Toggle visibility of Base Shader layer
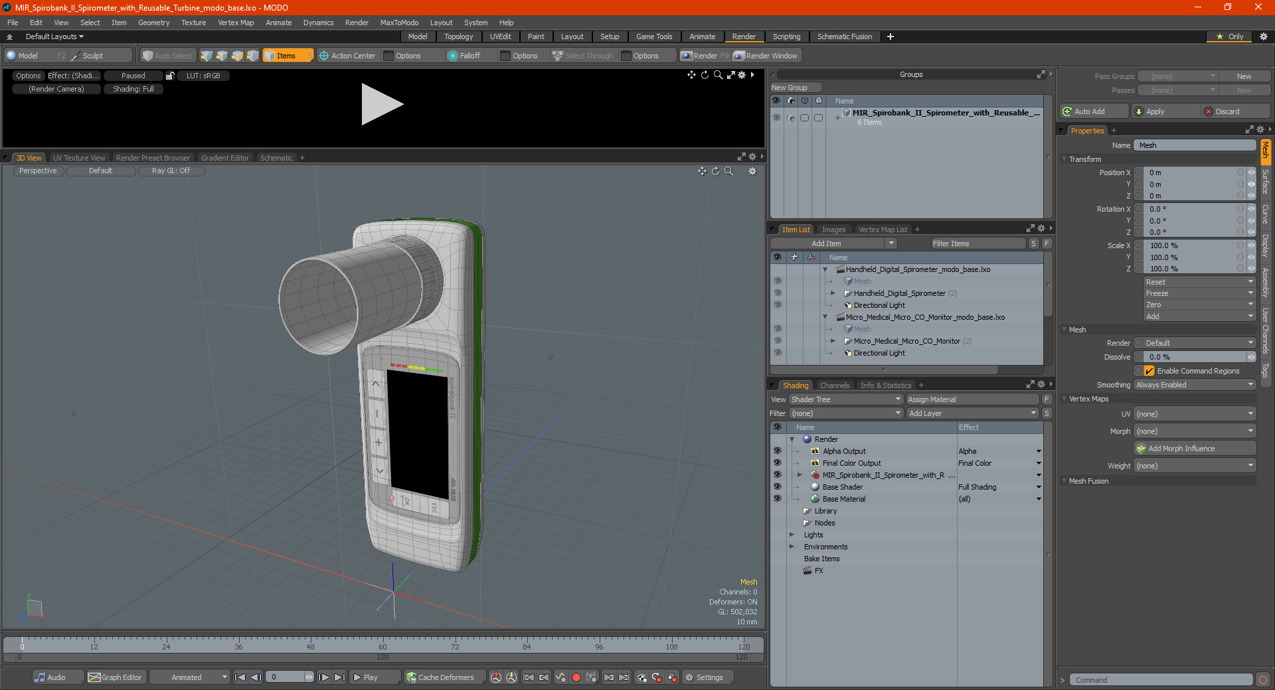Viewport: 1275px width, 690px height. point(777,487)
